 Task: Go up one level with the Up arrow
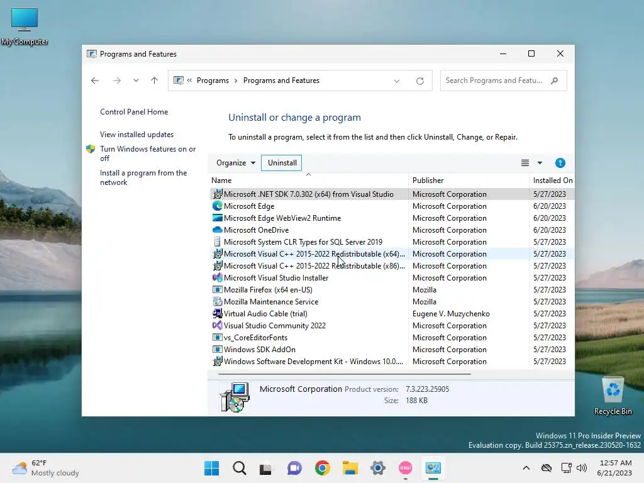[x=155, y=80]
